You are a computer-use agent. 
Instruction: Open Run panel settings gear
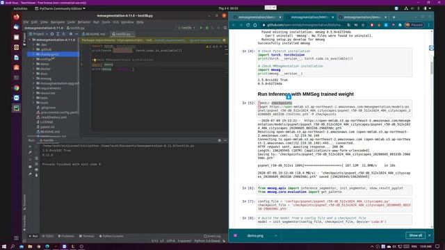tap(220, 140)
